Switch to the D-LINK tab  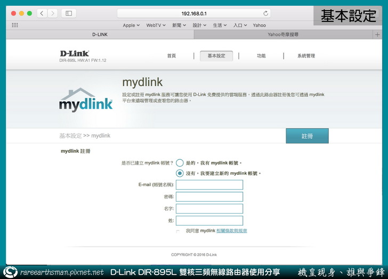click(x=100, y=35)
